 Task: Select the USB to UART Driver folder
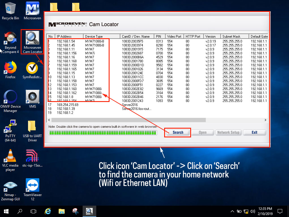(x=32, y=131)
